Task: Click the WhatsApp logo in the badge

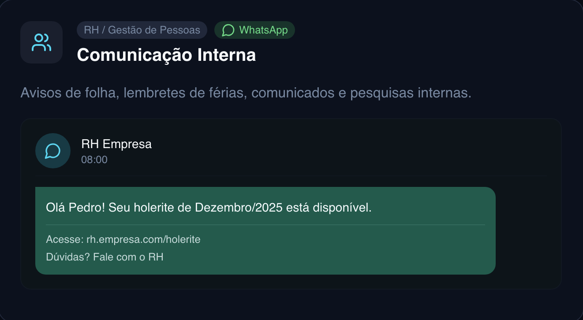Action: 228,30
